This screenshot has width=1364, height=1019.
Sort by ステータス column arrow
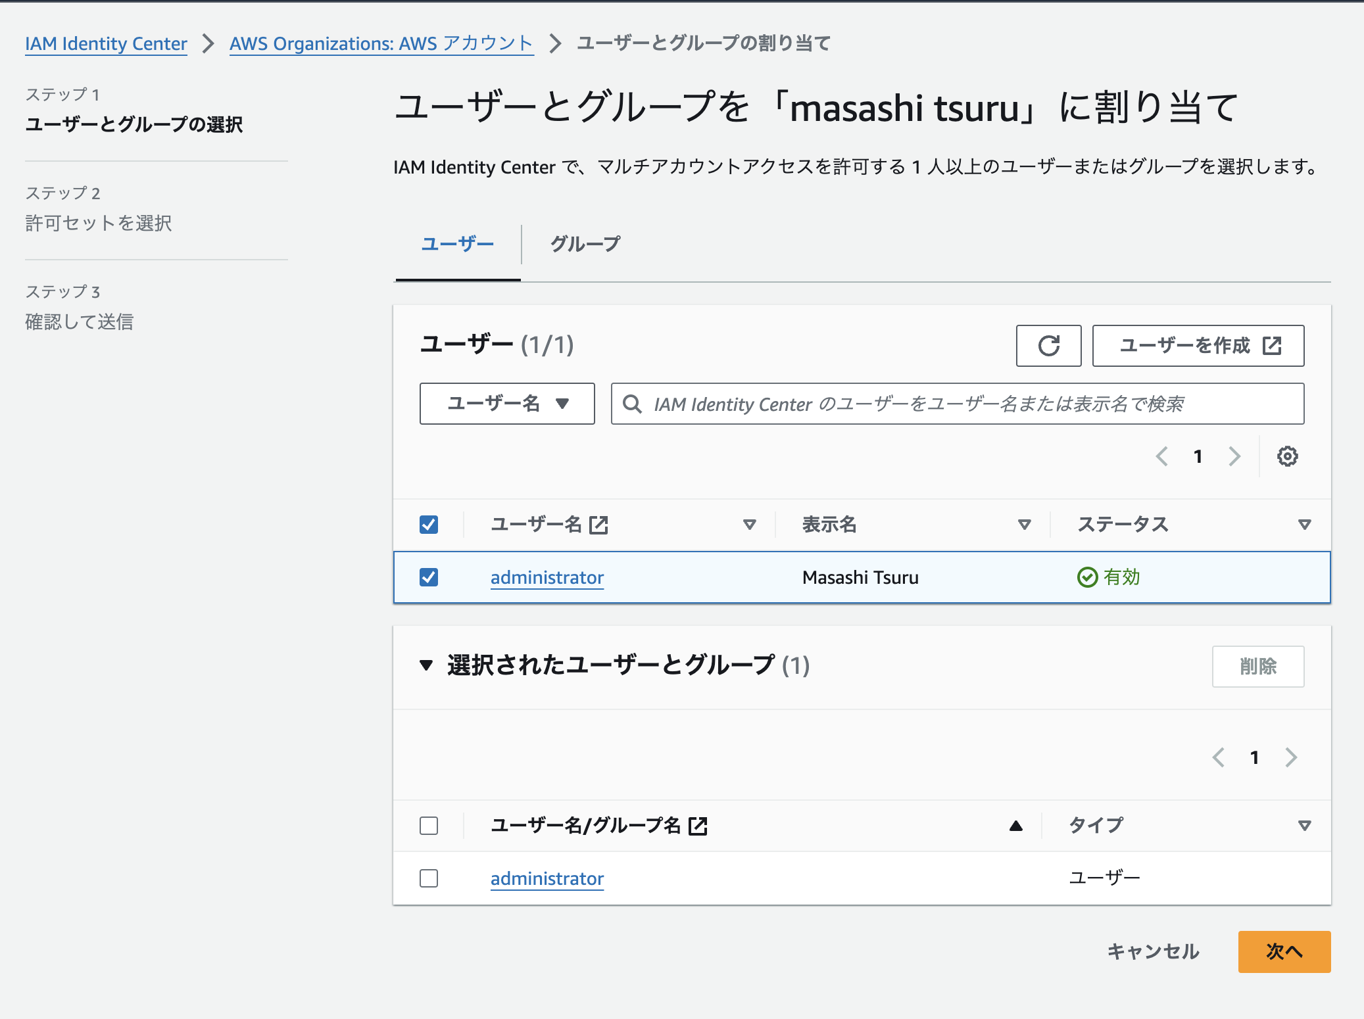click(1305, 525)
